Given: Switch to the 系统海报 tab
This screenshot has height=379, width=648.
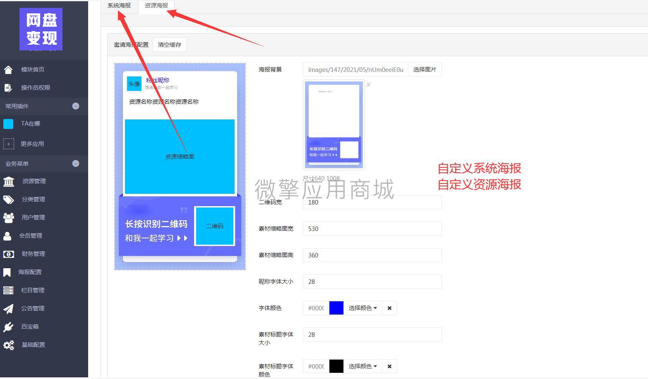Looking at the screenshot, I should pyautogui.click(x=119, y=6).
